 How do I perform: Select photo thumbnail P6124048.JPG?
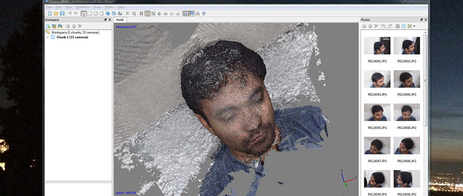click(407, 146)
